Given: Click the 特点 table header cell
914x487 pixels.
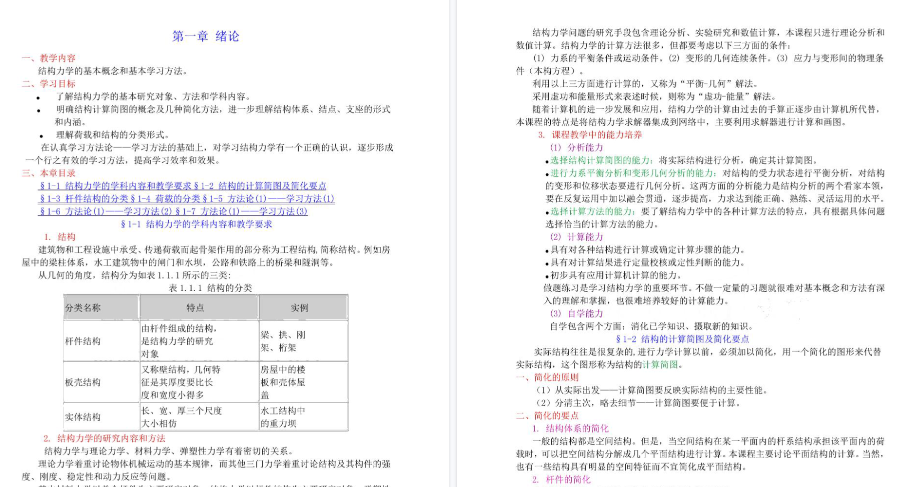Looking at the screenshot, I should tap(195, 308).
